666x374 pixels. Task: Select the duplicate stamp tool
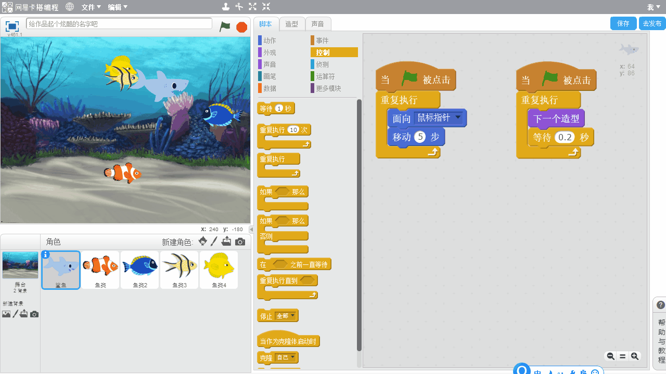(226, 7)
